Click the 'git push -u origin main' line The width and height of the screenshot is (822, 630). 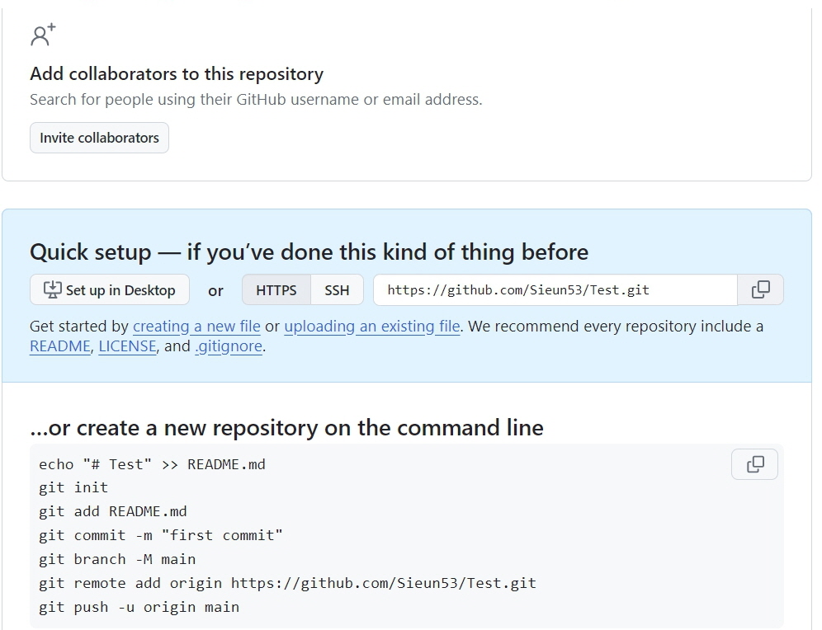point(139,607)
